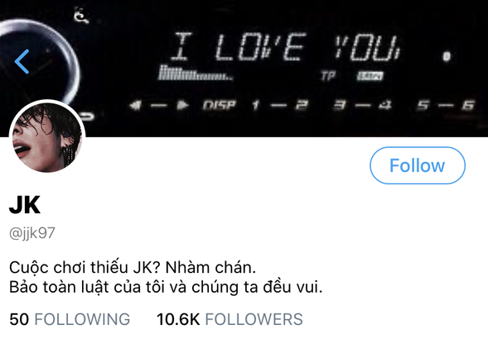Image resolution: width=488 pixels, height=339 pixels.
Task: Click the left arrow icon beside DISP
Action: (136, 106)
